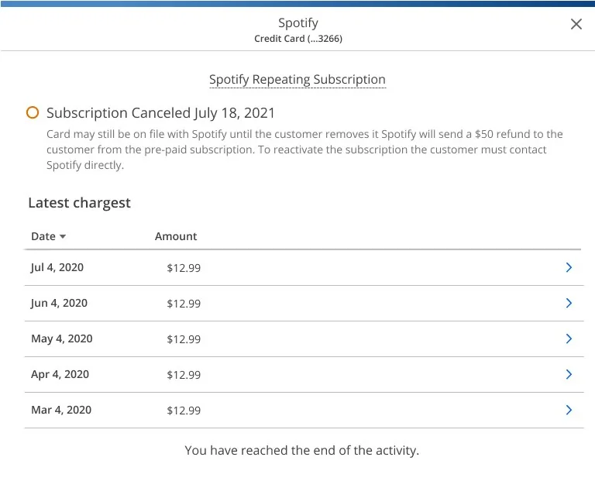Open May 4, 2020 charge details chevron

pyautogui.click(x=569, y=339)
